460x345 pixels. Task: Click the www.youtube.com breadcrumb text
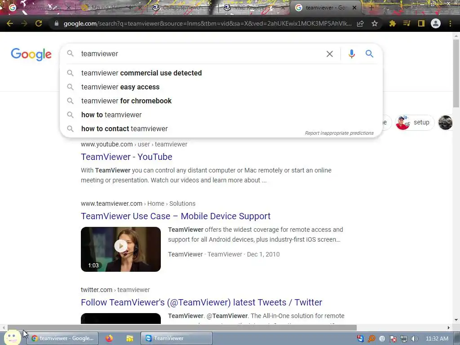point(107,144)
